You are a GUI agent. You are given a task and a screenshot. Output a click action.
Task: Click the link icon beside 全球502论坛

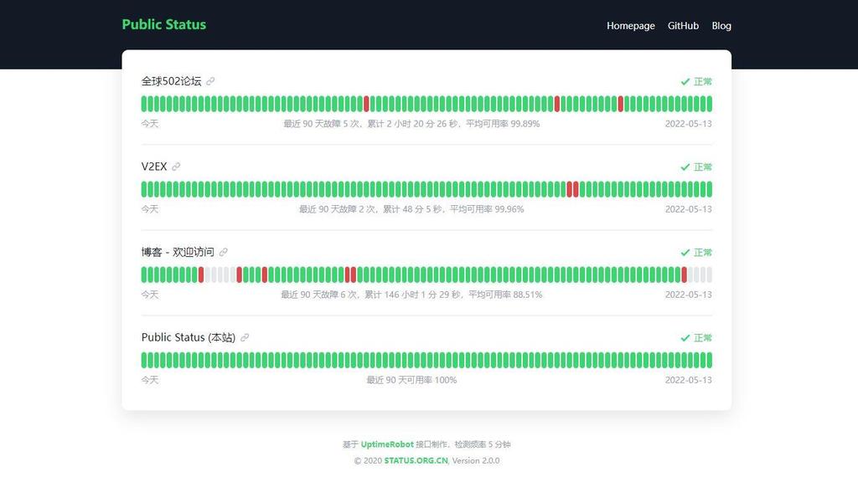(x=210, y=81)
